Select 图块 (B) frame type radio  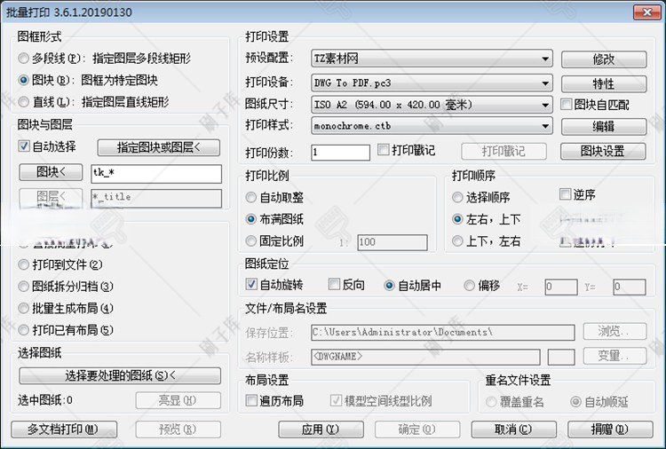pos(24,80)
